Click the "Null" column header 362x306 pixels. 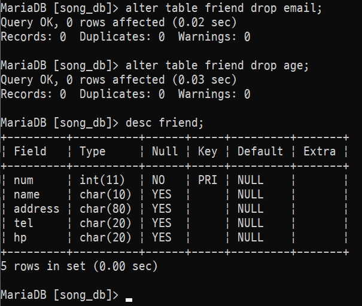click(165, 151)
